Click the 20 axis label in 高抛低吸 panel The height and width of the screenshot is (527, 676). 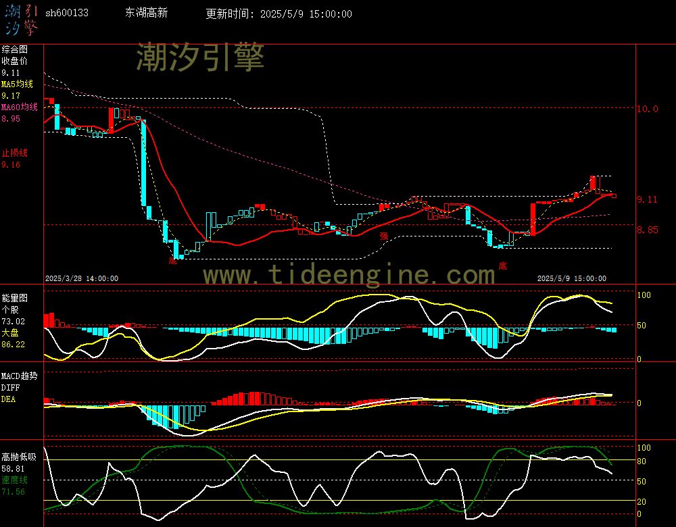(642, 501)
